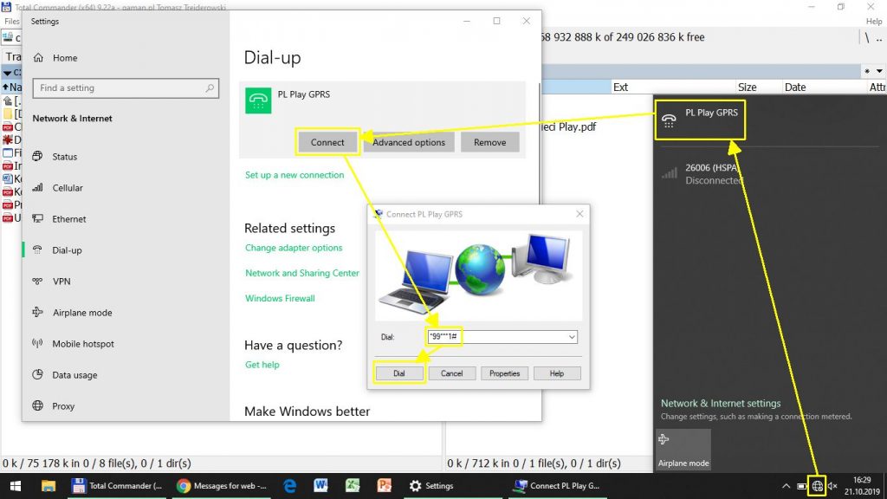Click the Mobile hotspot icon
The image size is (887, 499).
click(x=37, y=343)
